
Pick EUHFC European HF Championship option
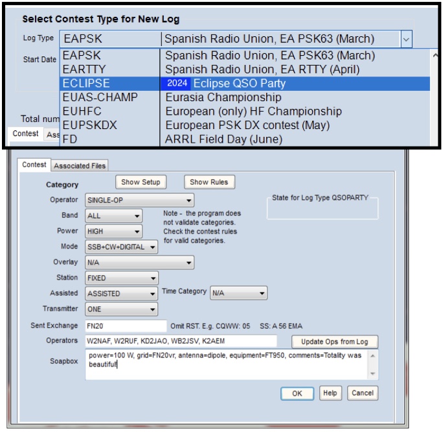234,112
